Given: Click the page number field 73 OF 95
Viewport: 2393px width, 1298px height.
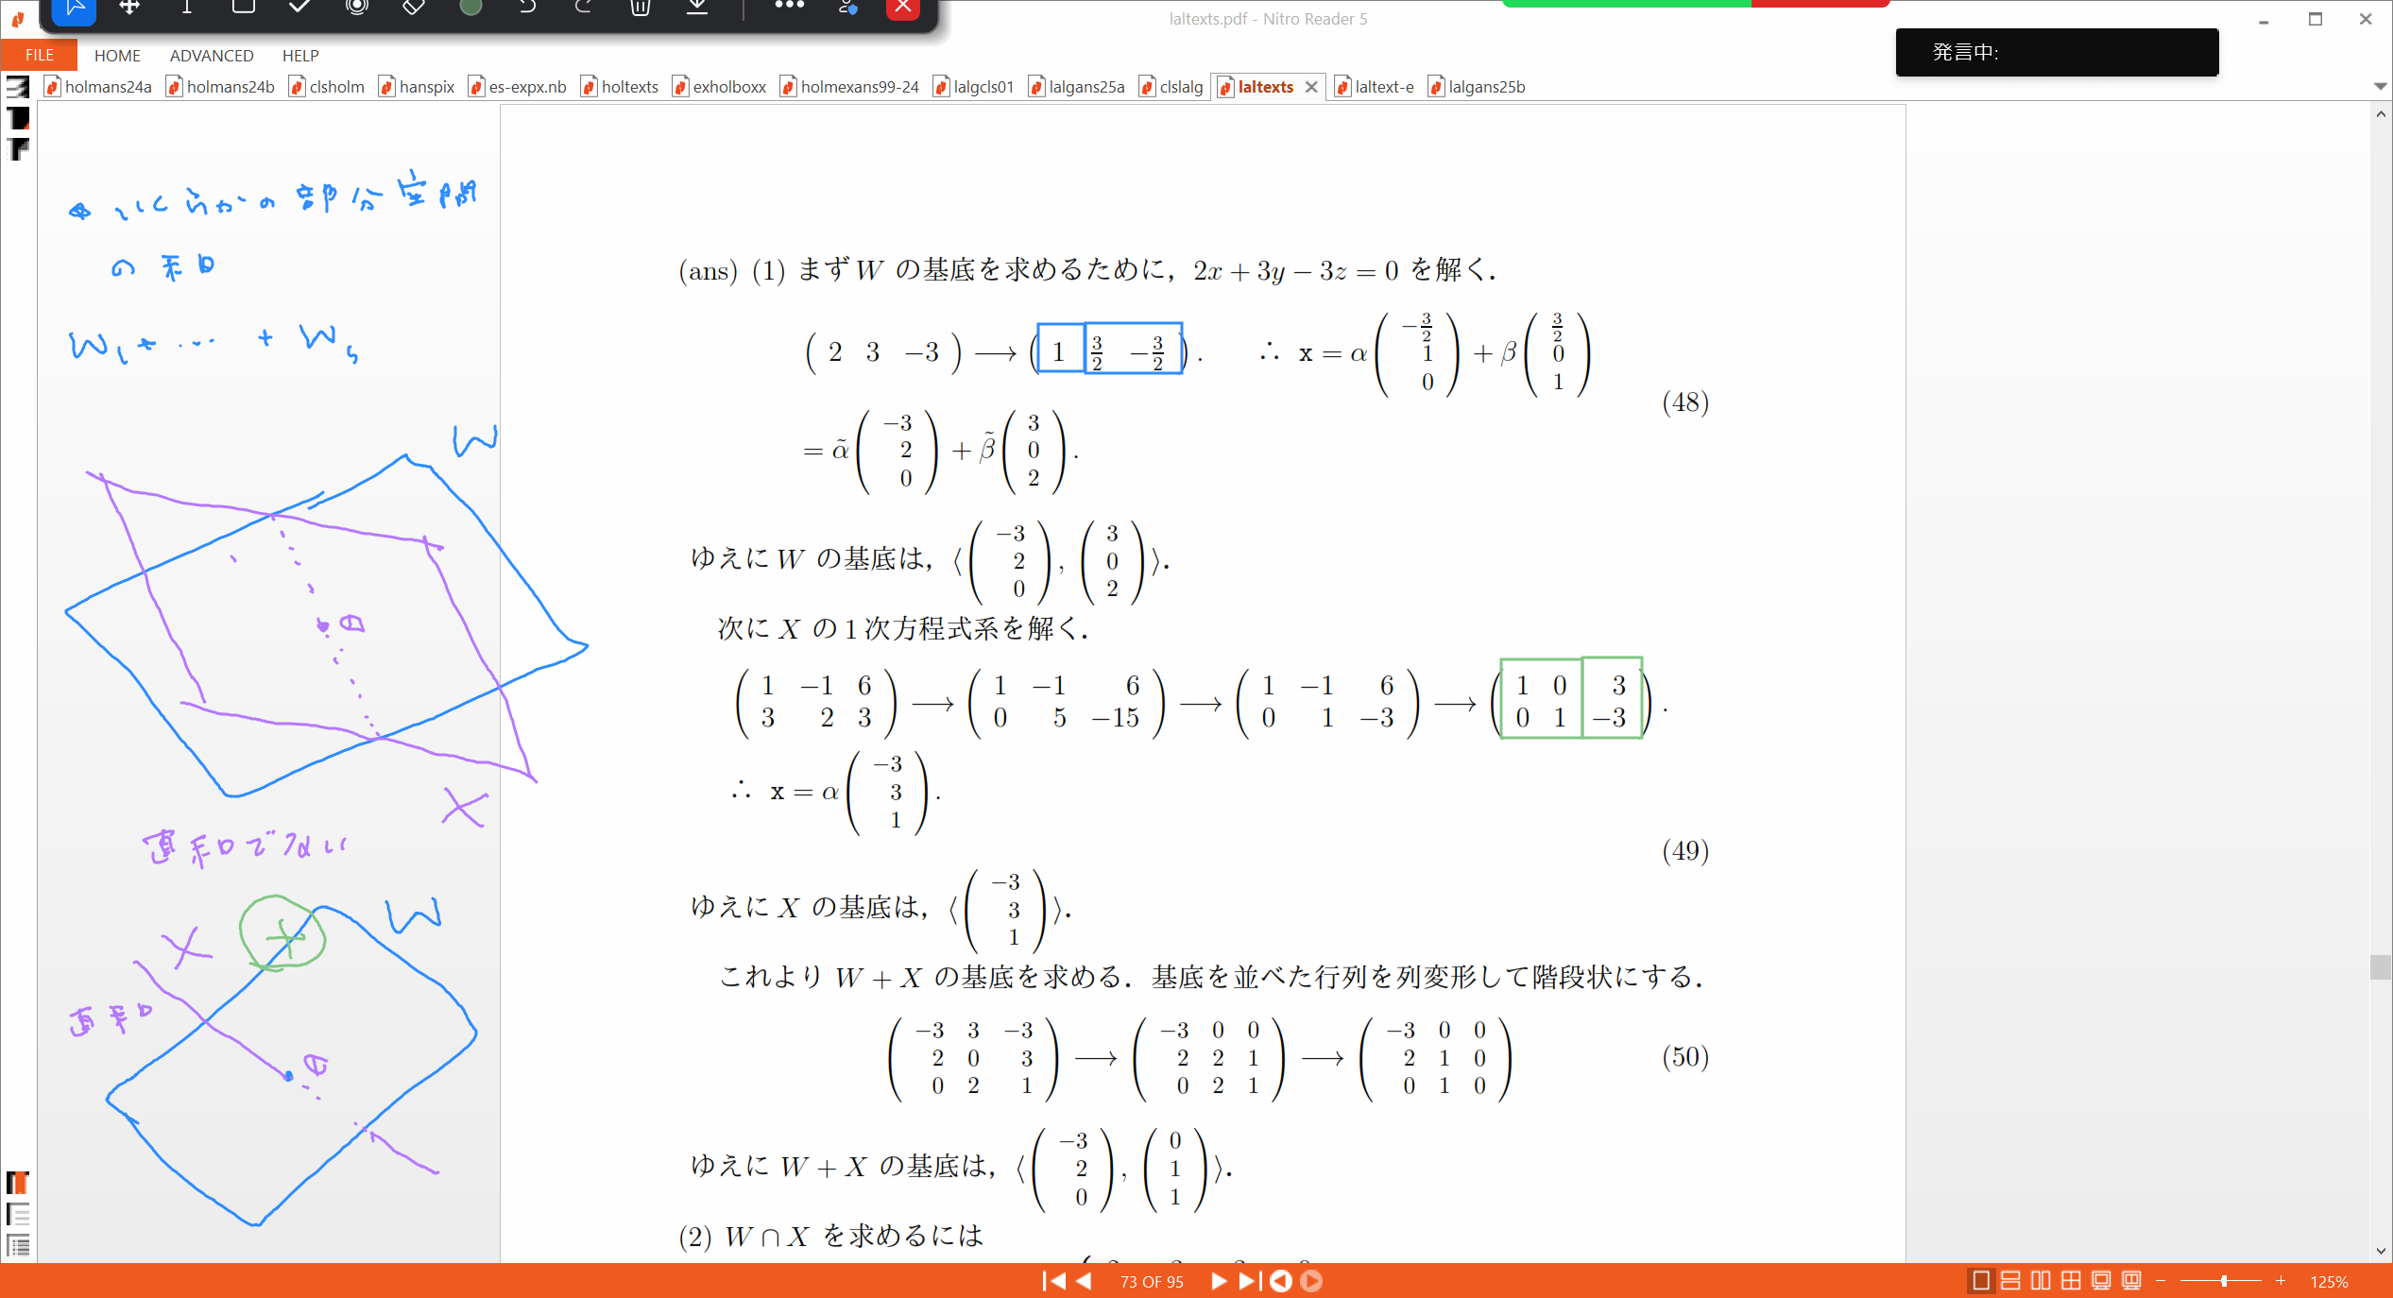Looking at the screenshot, I should [x=1152, y=1282].
